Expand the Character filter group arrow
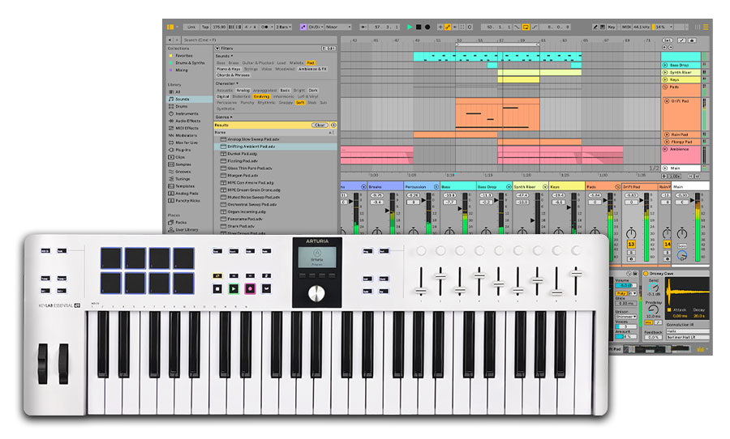730x439 pixels. tap(237, 83)
